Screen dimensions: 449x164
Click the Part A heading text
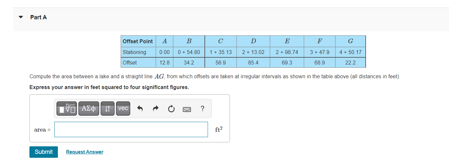[39, 17]
